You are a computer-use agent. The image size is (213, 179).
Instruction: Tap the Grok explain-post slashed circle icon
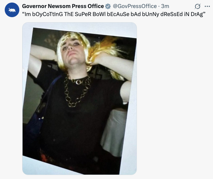click(197, 6)
